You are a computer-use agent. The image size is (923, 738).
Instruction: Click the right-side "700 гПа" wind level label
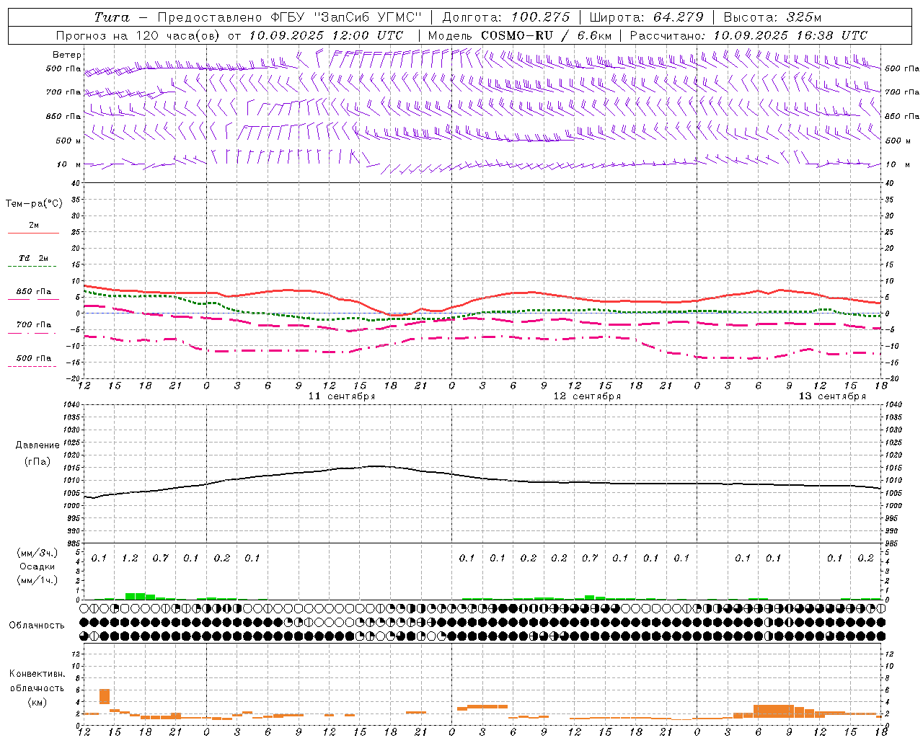pos(902,92)
